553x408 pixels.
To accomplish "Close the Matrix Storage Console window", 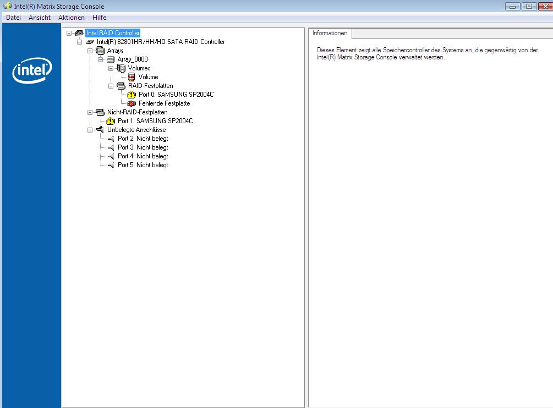I will (545, 7).
